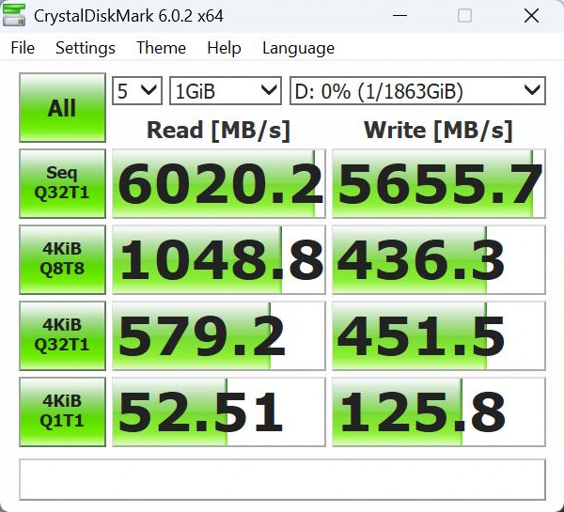Open the test count dropdown showing 5
The height and width of the screenshot is (512, 564).
click(137, 91)
